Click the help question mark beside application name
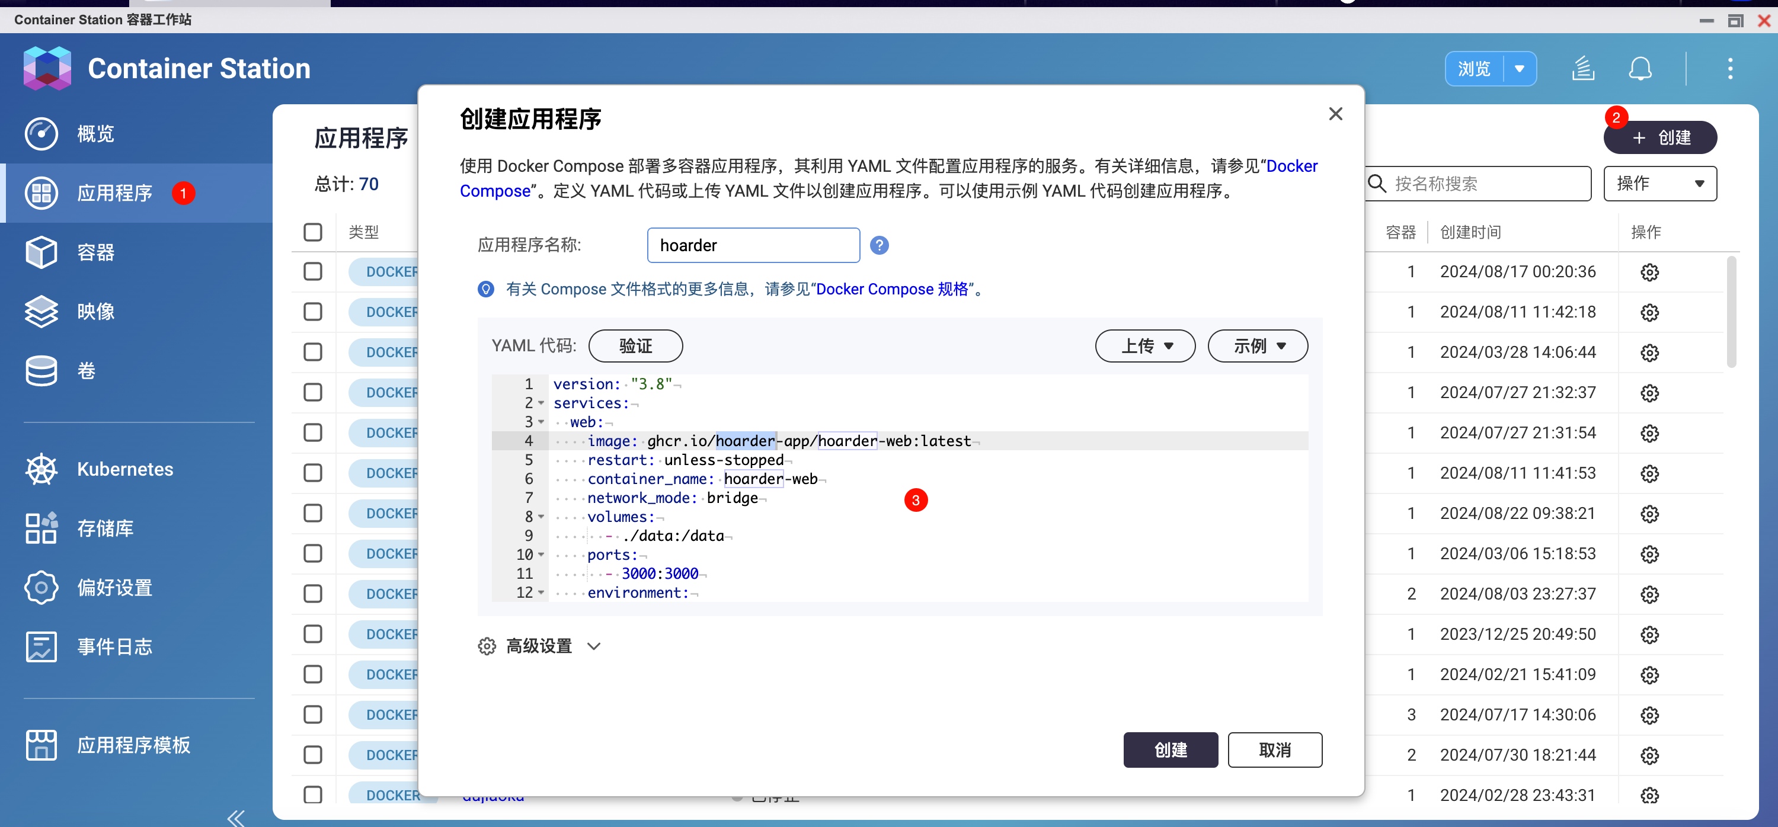 [879, 245]
